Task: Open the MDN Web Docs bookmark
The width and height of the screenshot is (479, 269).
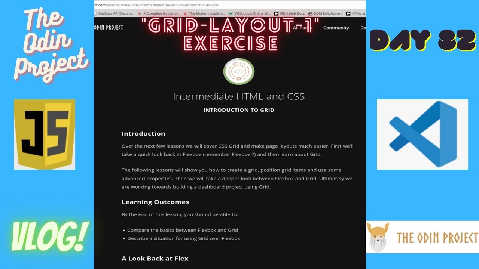Action: coord(289,13)
